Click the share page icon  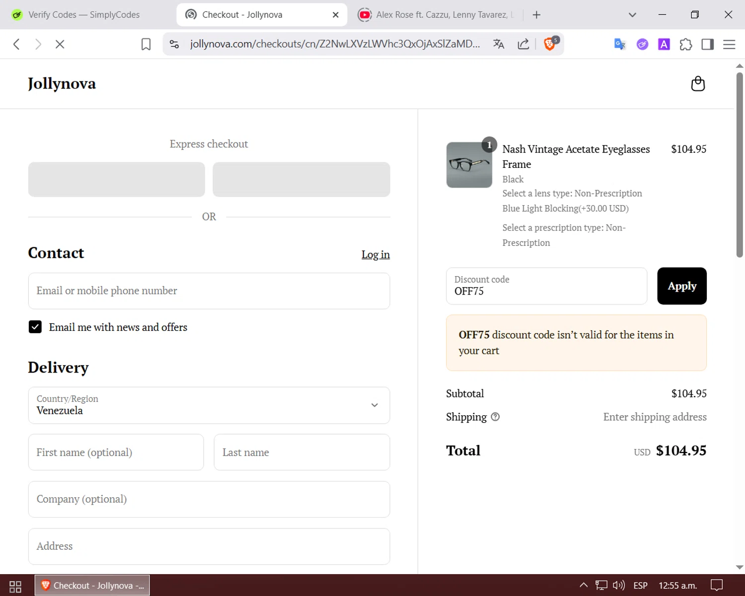tap(523, 44)
